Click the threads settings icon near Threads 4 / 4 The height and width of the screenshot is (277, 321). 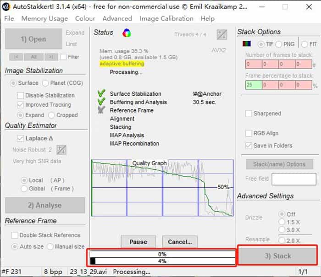222,34
